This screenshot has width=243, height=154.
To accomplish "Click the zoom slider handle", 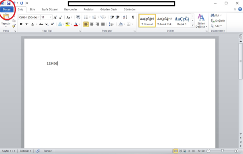I will [223, 151].
